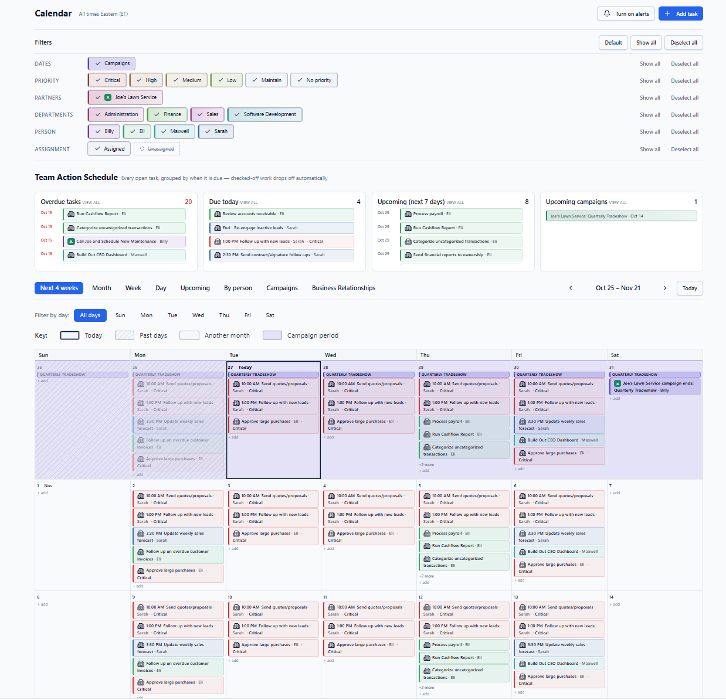
Task: Click the Campaign period key swatch
Action: pos(272,335)
